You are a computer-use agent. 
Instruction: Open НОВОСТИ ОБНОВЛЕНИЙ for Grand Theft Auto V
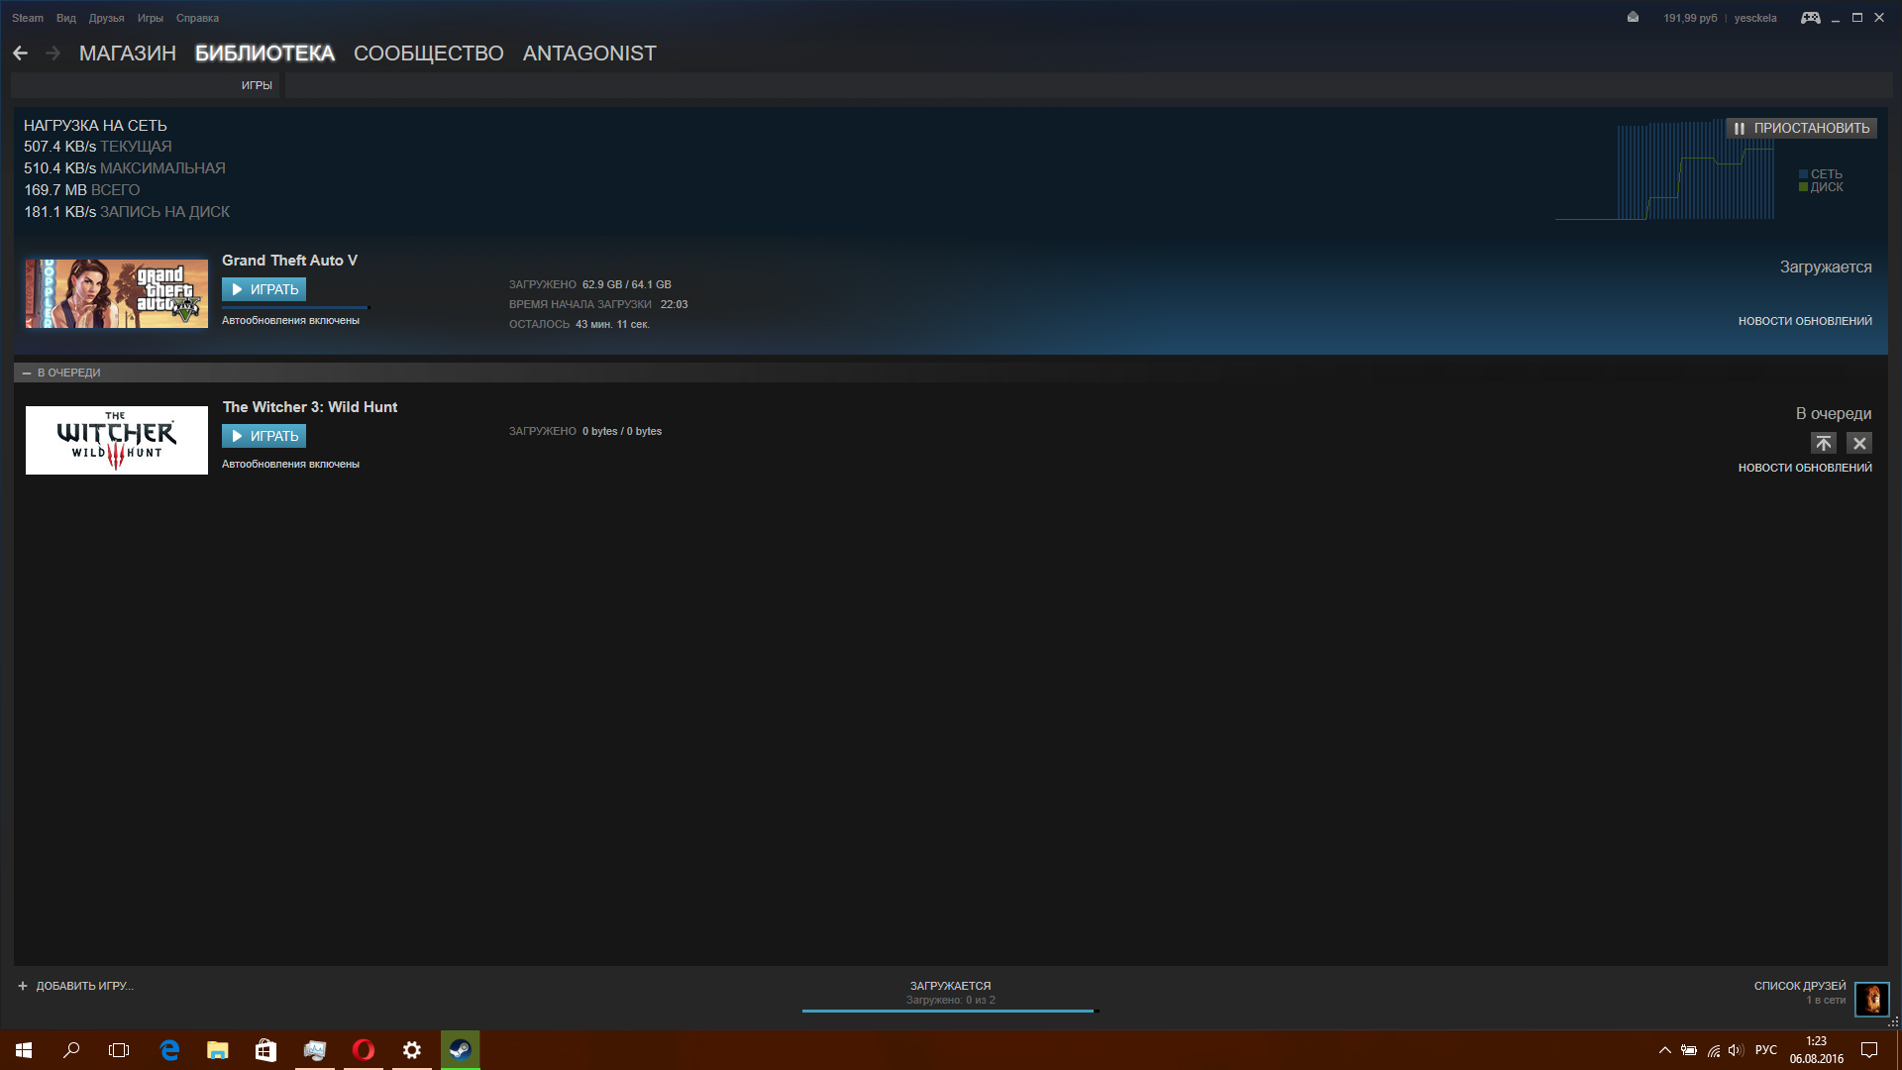pos(1805,321)
